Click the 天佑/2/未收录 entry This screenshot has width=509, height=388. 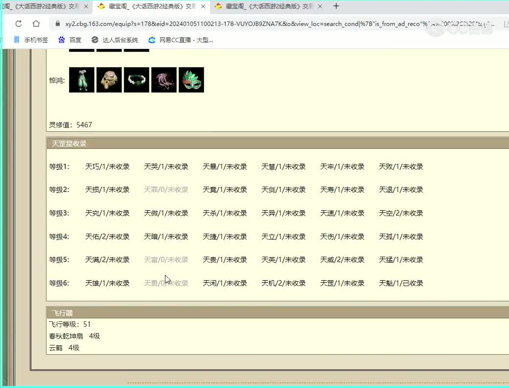tap(107, 237)
